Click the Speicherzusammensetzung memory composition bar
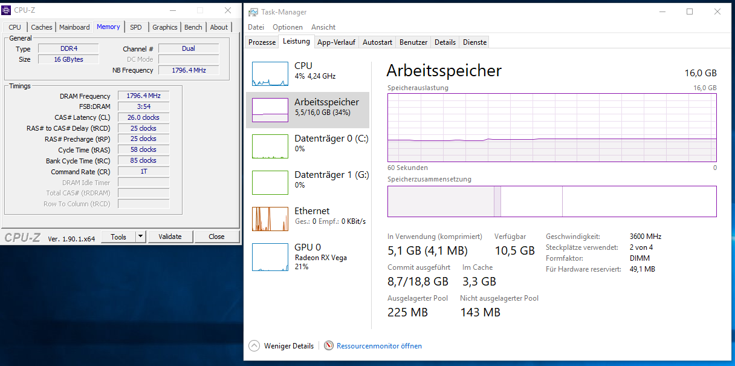The image size is (735, 366). coord(551,201)
